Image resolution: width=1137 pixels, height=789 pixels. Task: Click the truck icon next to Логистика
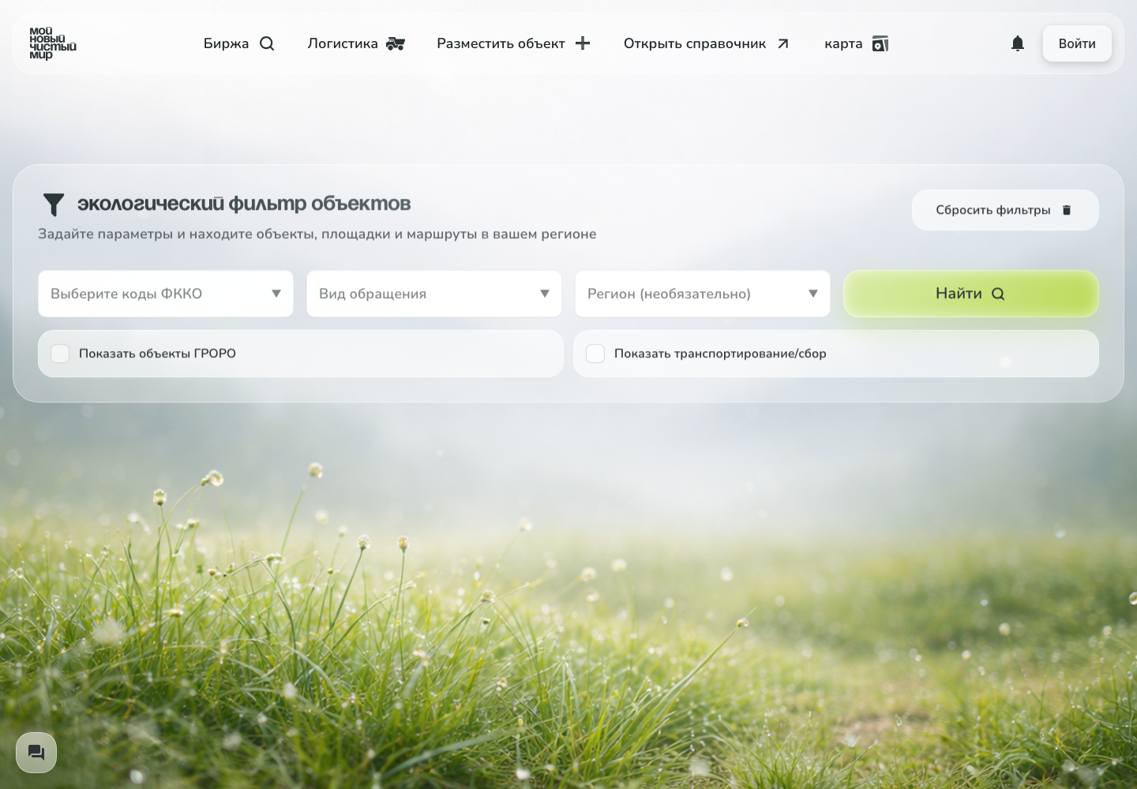(x=396, y=43)
